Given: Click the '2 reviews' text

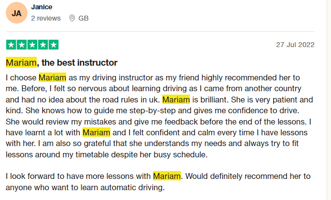Looking at the screenshot, I should 46,18.
